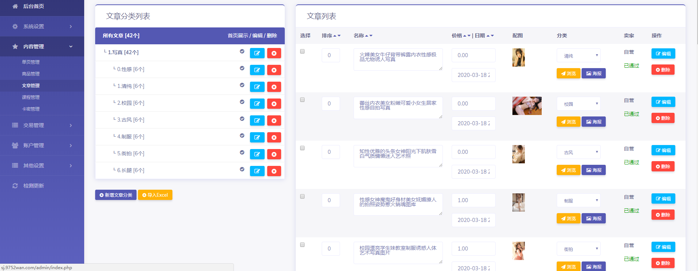Viewport: 698px width, 271px height.
Task: Click the red delete icon for 1.写真 category
Action: [274, 53]
